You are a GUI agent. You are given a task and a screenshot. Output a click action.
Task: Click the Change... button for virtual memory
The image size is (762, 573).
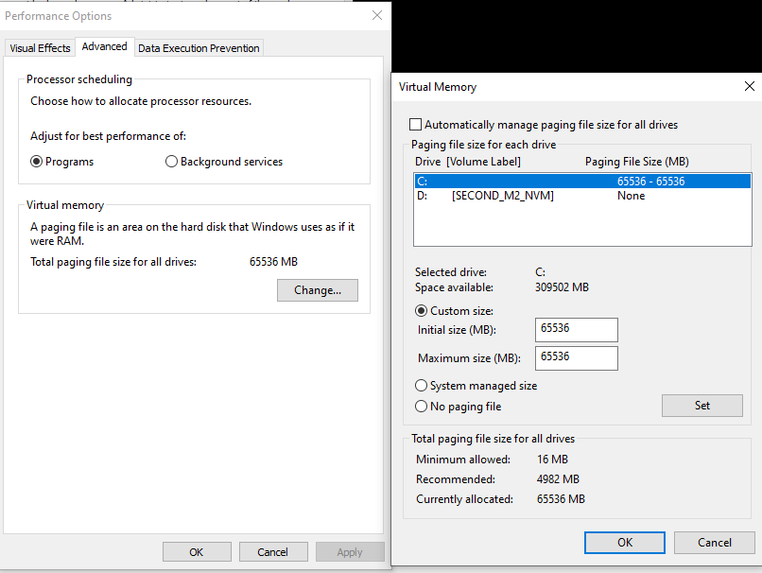coord(318,290)
